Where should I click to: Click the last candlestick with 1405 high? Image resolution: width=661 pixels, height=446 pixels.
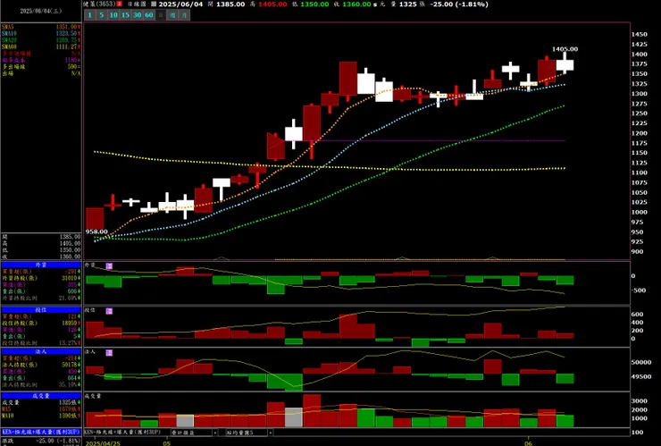tap(565, 65)
